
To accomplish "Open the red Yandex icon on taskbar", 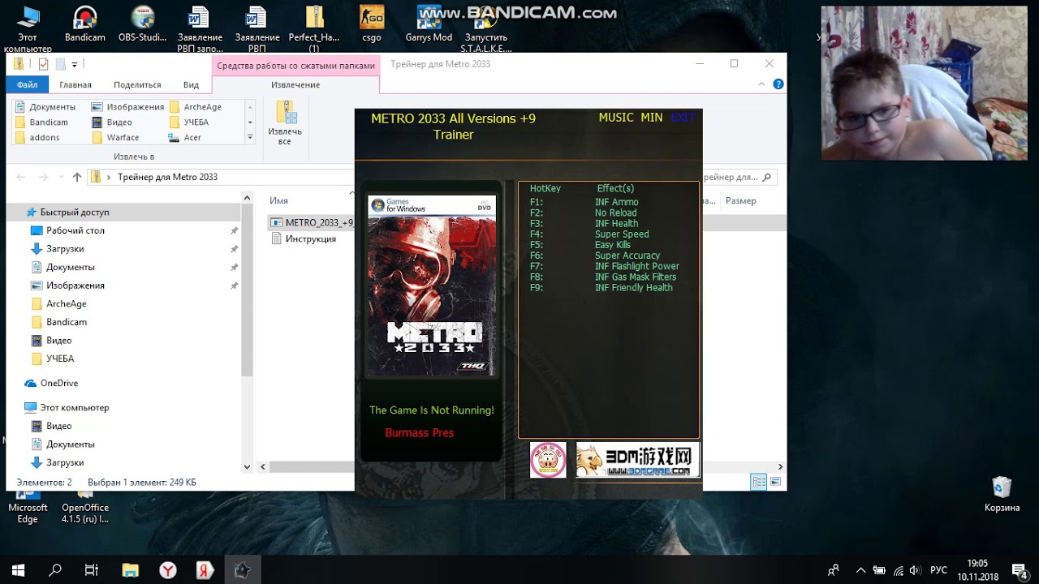I will [205, 570].
